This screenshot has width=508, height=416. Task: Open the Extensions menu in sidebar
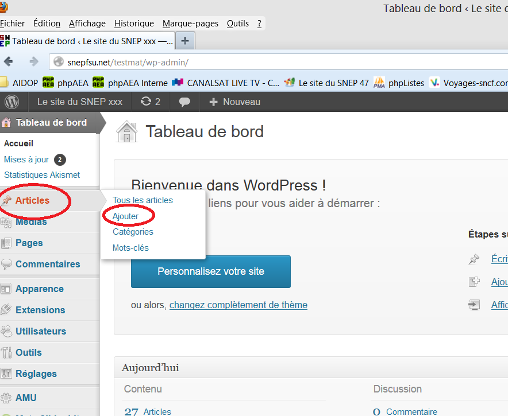(x=40, y=310)
